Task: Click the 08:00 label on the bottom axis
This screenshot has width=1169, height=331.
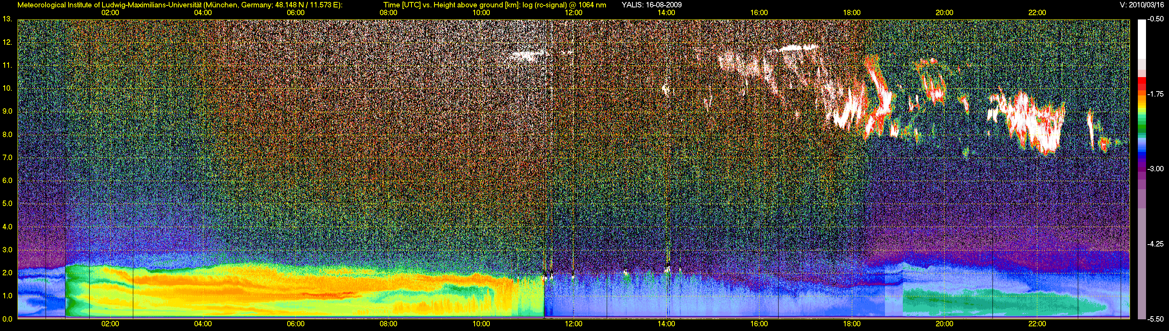Action: point(388,324)
